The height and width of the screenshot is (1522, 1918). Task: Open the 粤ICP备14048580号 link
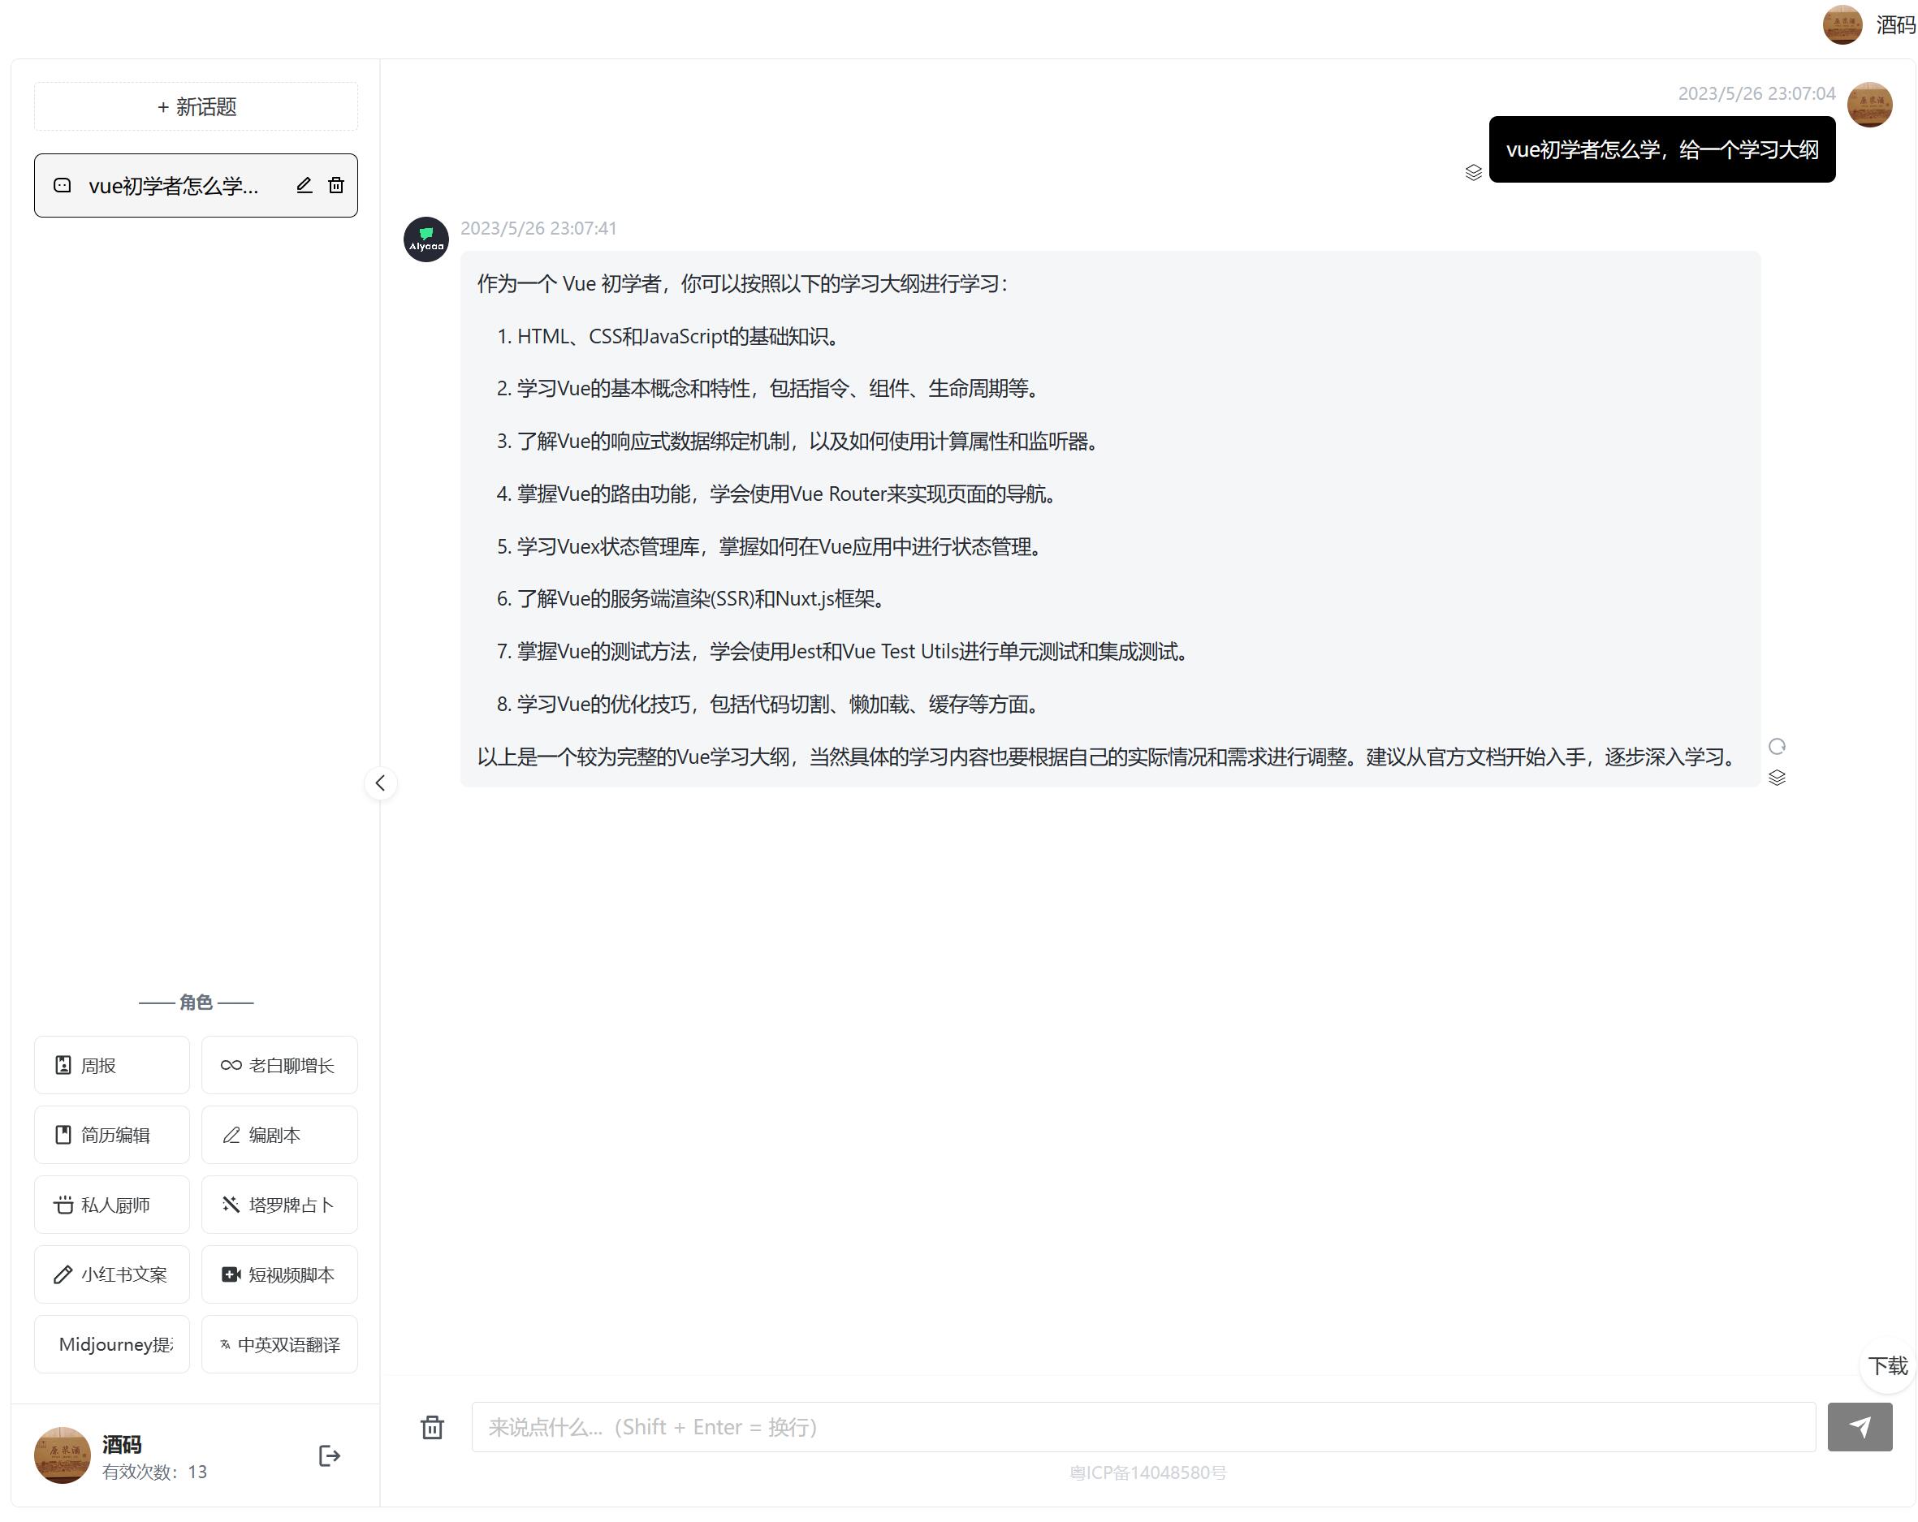coord(1147,1472)
